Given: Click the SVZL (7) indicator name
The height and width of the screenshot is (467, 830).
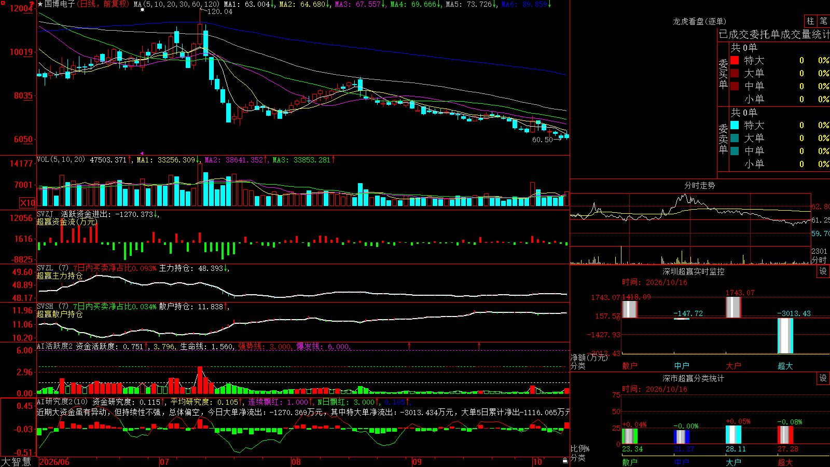Looking at the screenshot, I should 52,268.
